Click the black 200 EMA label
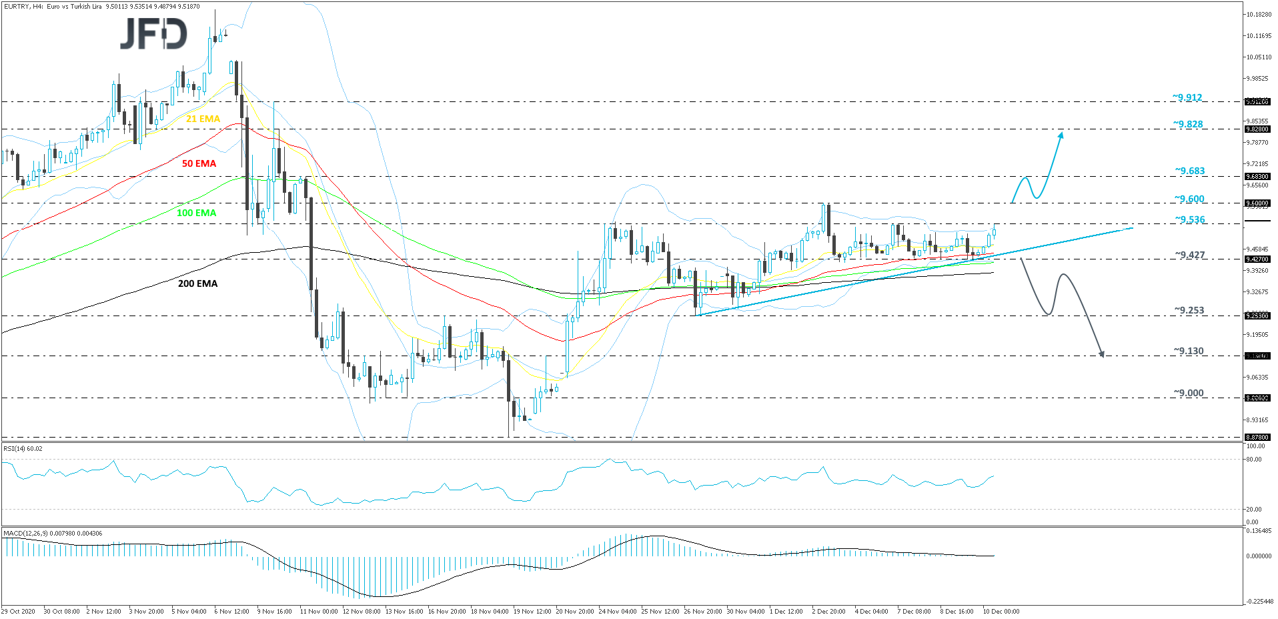This screenshot has height=619, width=1278. [x=197, y=283]
